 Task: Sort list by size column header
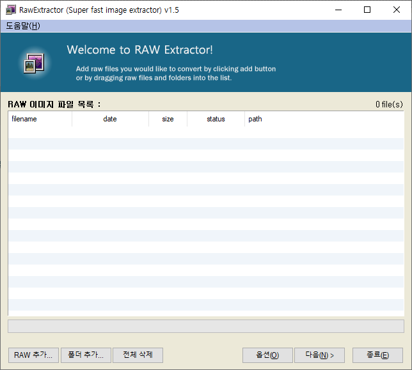point(168,119)
